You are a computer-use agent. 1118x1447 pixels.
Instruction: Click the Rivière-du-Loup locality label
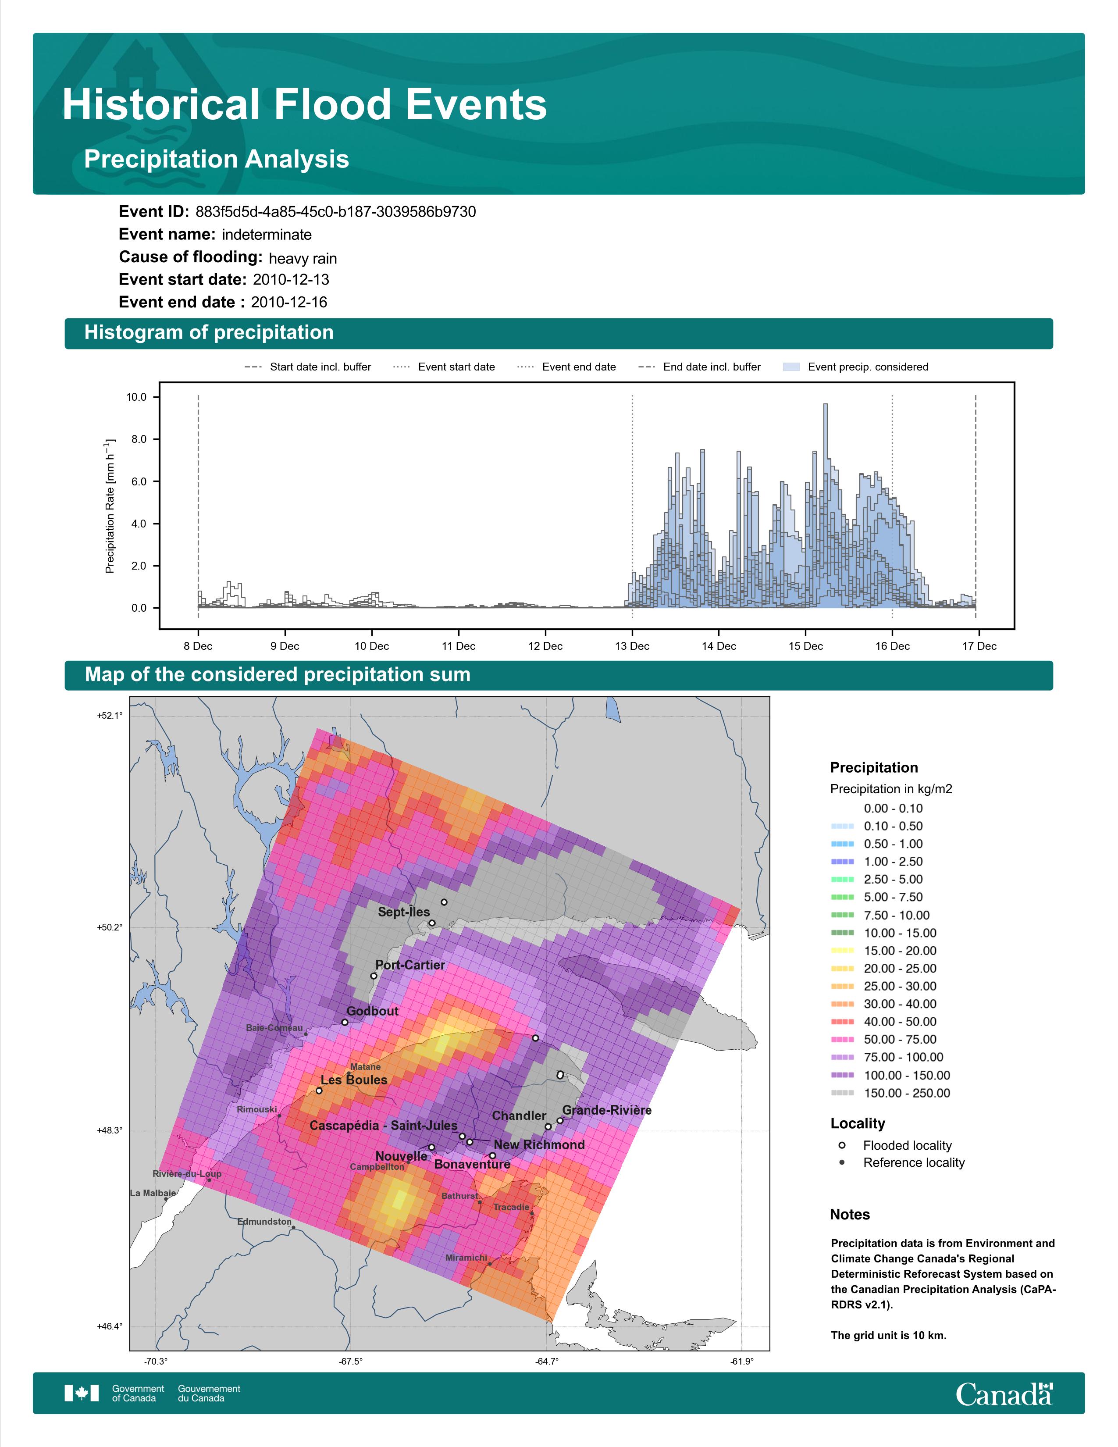point(188,1173)
